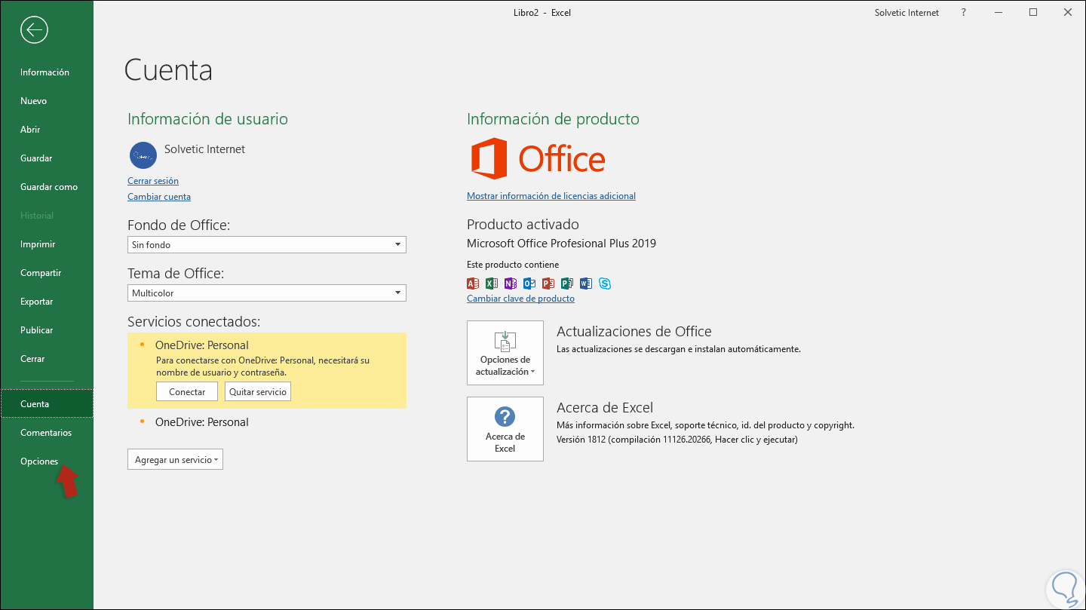Open Compartir in the sidebar
1086x610 pixels.
47,273
